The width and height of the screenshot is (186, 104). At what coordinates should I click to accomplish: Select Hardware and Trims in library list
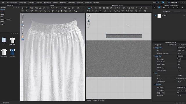[x=5, y=19]
